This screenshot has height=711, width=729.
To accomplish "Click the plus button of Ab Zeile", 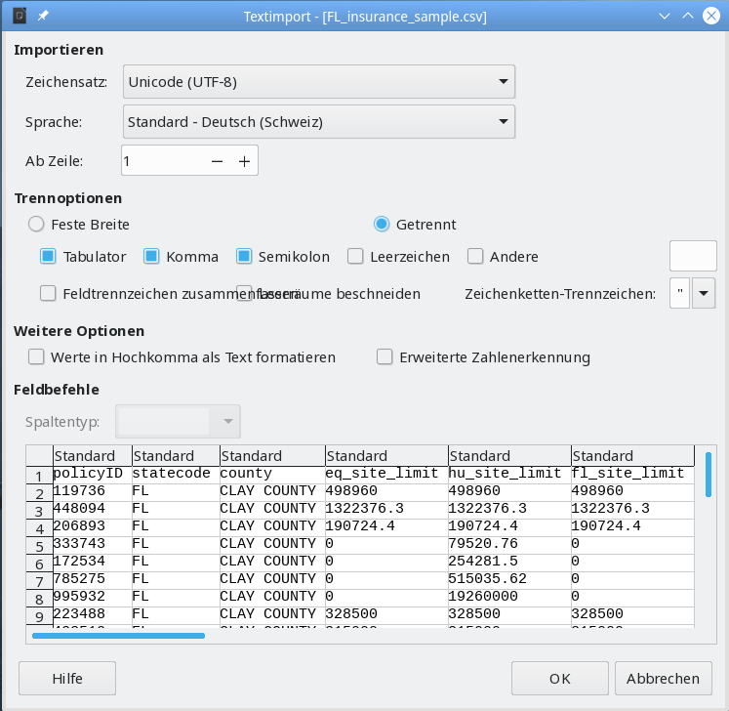I will click(244, 161).
